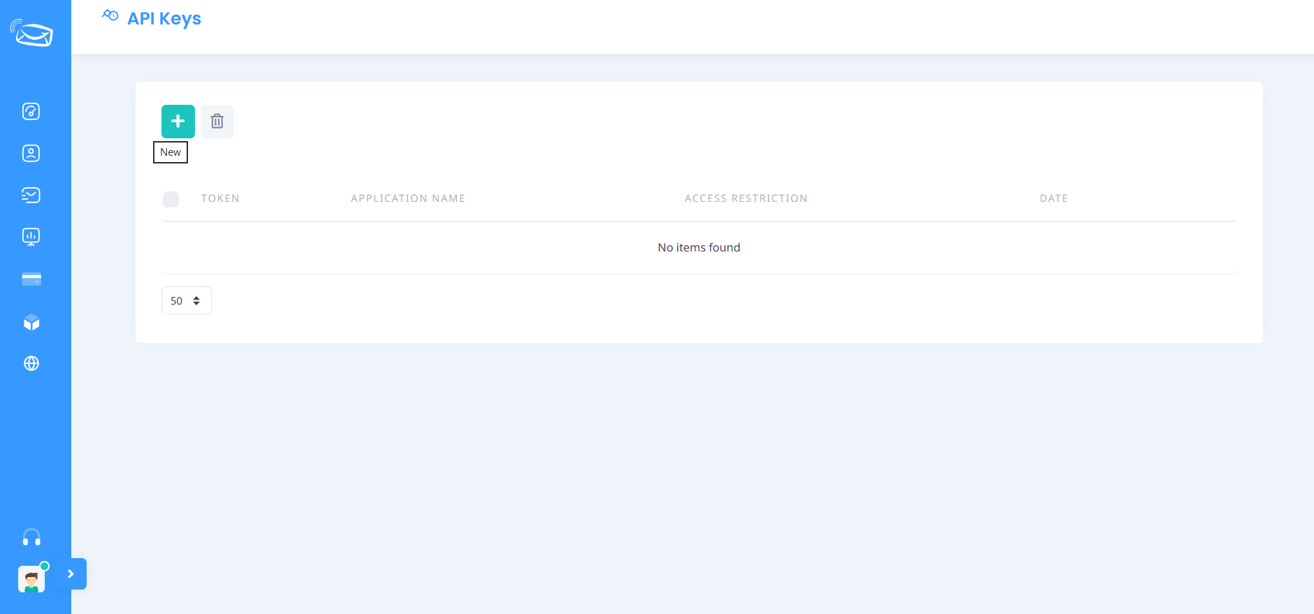Open the dashboard gauge icon
The height and width of the screenshot is (614, 1314).
31,112
